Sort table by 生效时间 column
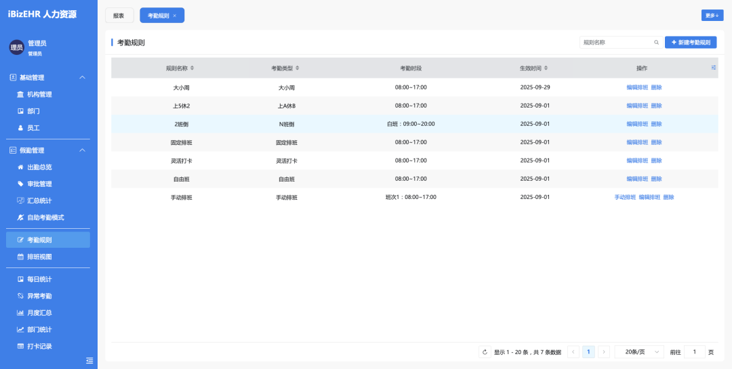 click(x=546, y=68)
